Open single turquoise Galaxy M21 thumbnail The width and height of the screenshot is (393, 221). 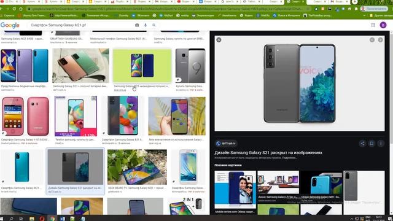point(22,167)
